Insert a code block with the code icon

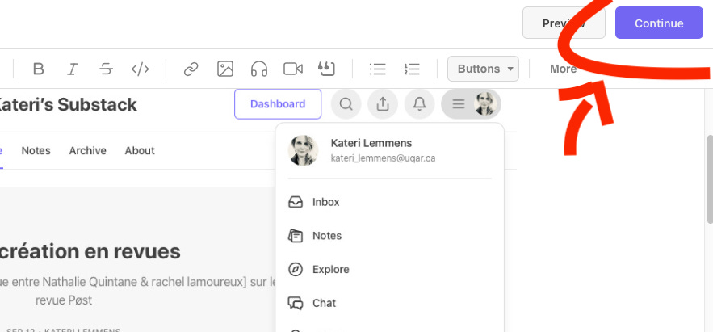click(x=140, y=69)
